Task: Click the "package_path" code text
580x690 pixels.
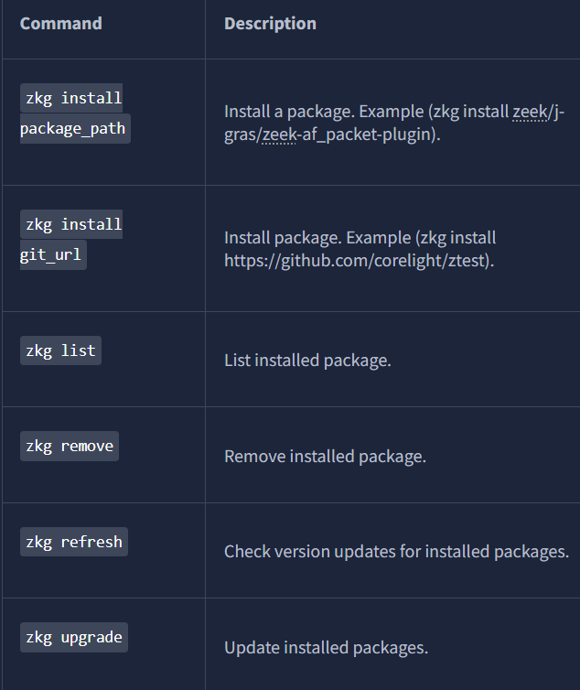Action: click(75, 129)
